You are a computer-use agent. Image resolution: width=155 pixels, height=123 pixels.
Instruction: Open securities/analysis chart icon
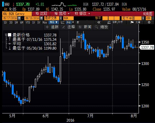pos(109,22)
